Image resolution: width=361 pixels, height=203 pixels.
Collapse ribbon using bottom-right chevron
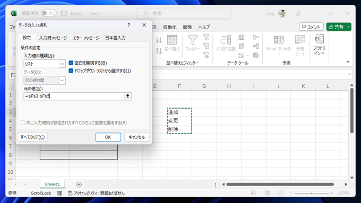point(348,61)
